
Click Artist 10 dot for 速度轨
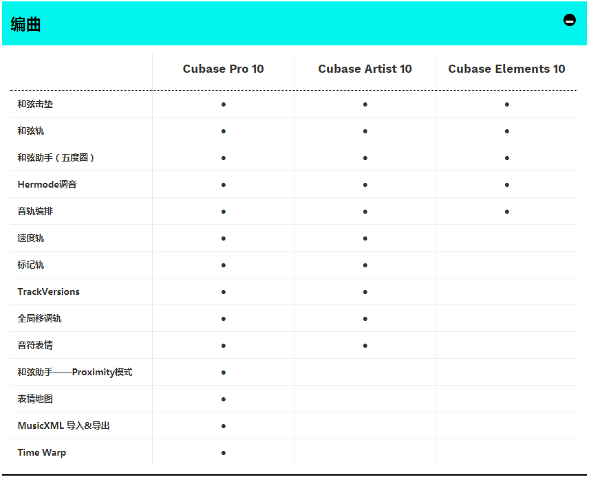[x=365, y=238]
